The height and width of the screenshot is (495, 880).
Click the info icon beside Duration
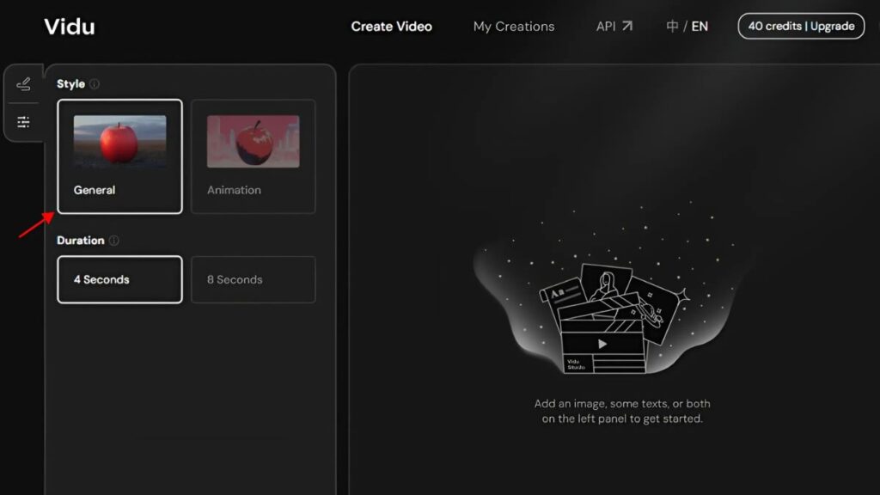(x=114, y=241)
